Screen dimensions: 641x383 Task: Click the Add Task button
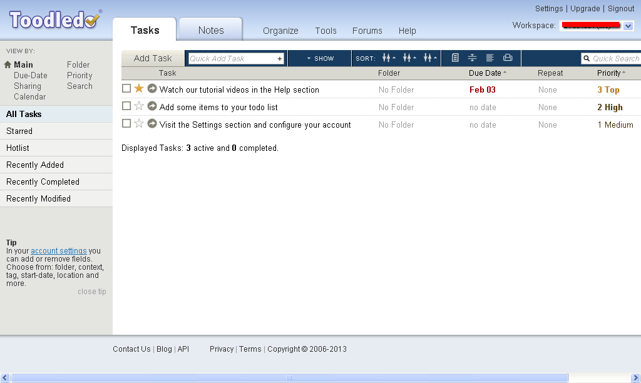[x=153, y=58]
